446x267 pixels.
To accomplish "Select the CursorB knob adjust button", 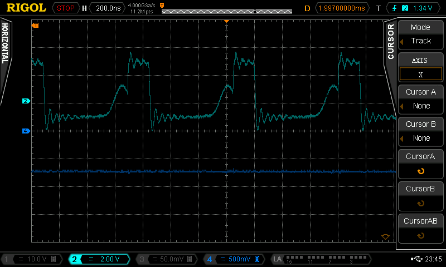I will (x=420, y=196).
